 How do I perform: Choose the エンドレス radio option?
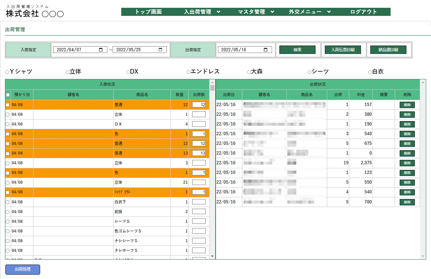click(189, 72)
